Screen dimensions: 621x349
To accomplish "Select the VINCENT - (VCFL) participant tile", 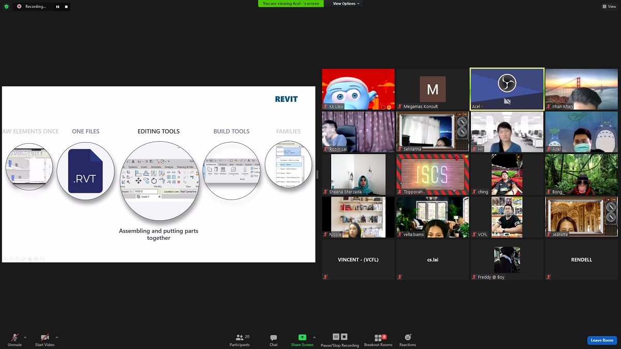I will [x=358, y=260].
